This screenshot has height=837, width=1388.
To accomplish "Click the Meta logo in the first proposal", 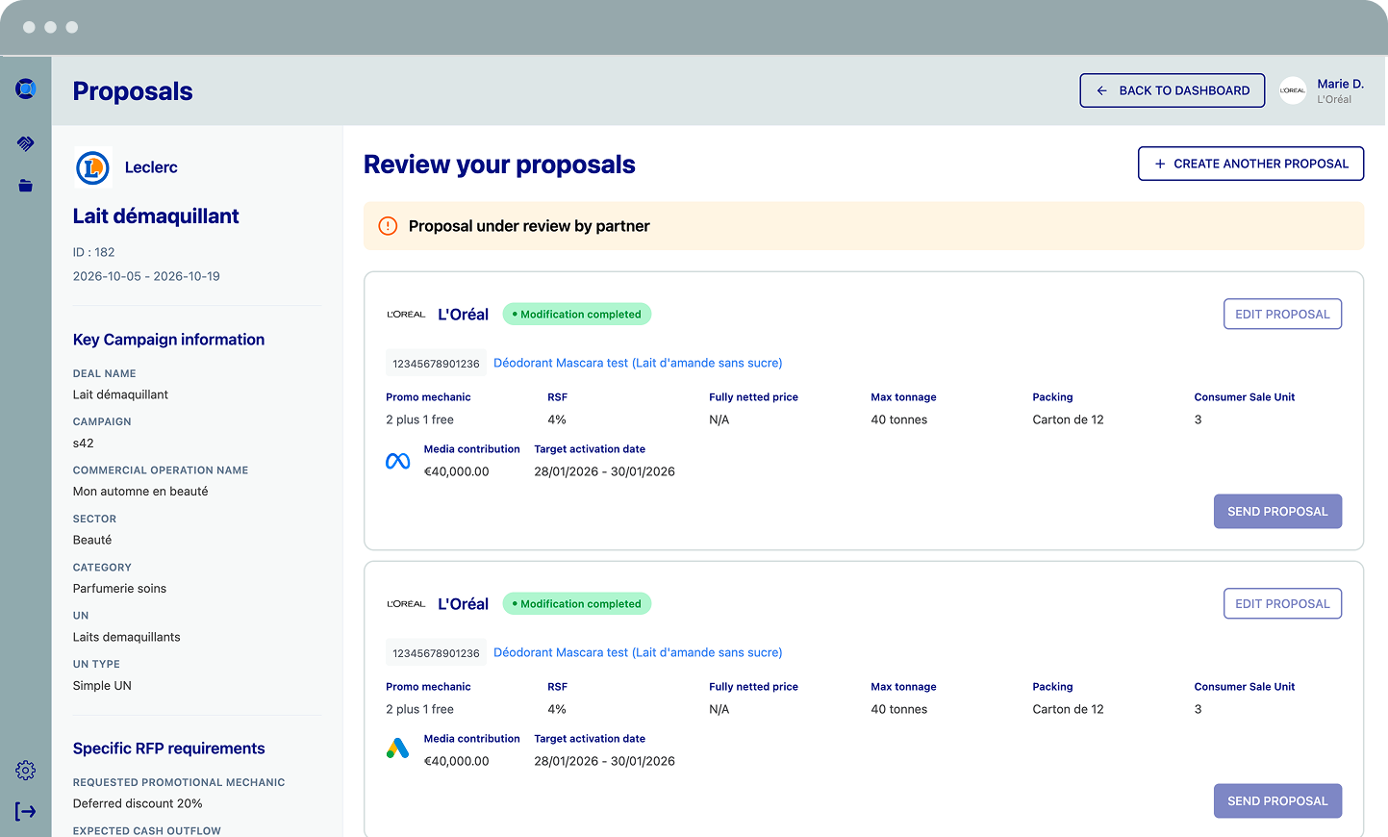I will pyautogui.click(x=398, y=462).
